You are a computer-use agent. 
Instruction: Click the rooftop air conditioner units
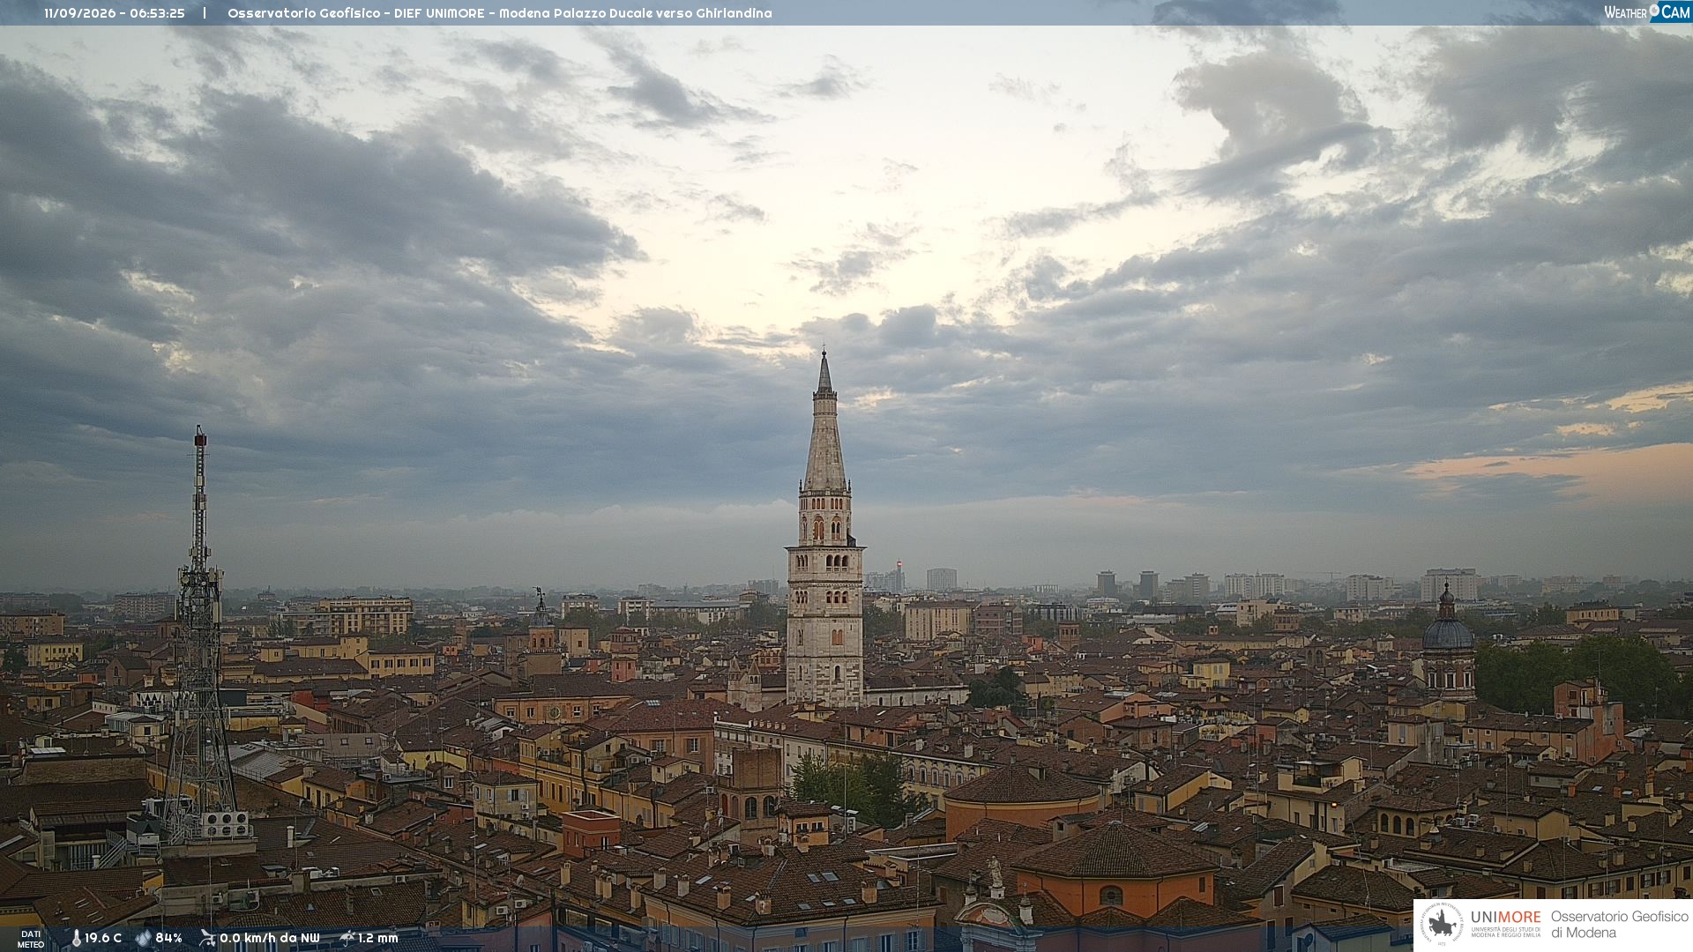click(x=226, y=824)
